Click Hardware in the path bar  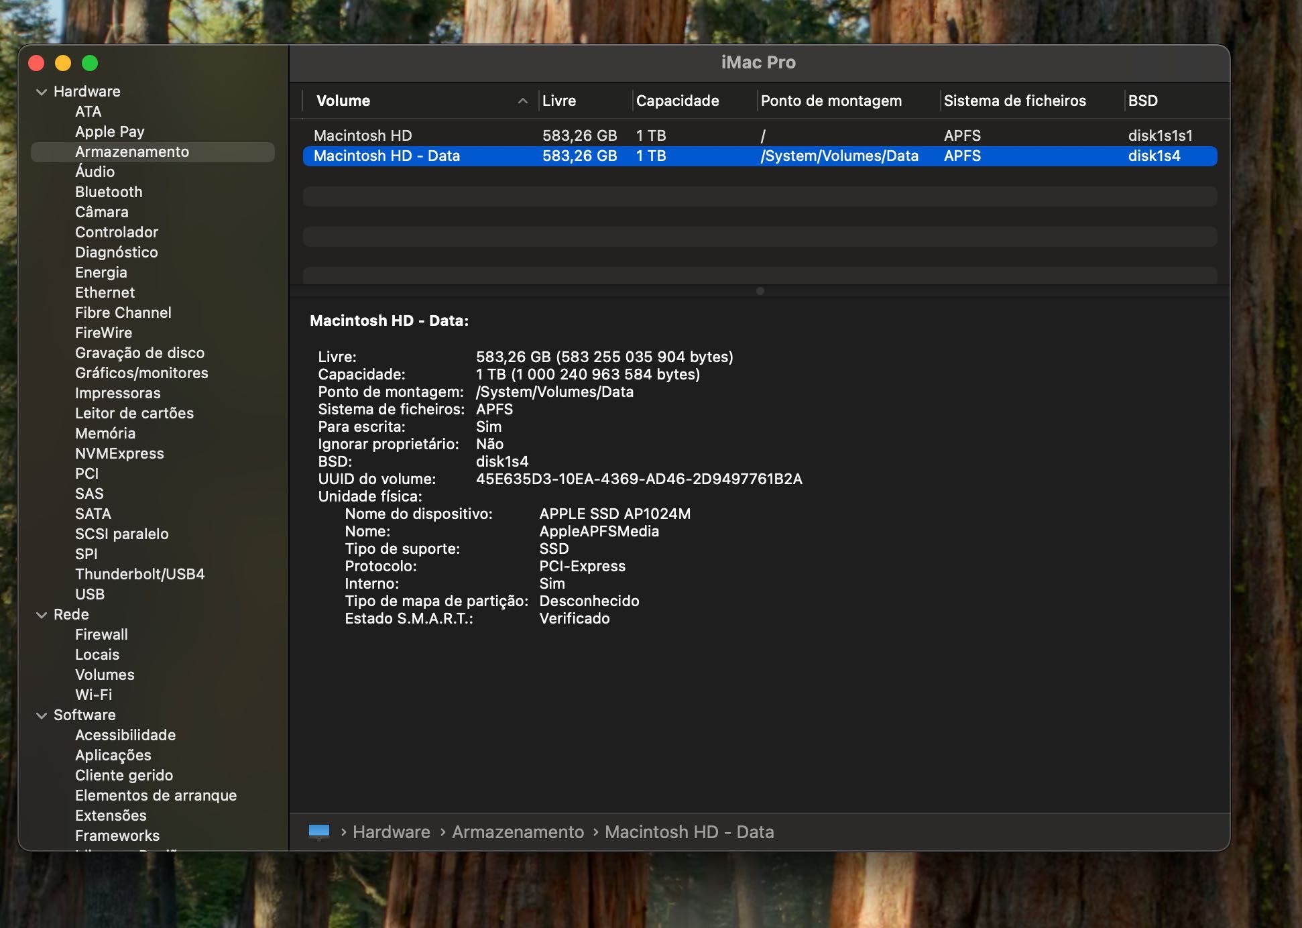click(392, 832)
